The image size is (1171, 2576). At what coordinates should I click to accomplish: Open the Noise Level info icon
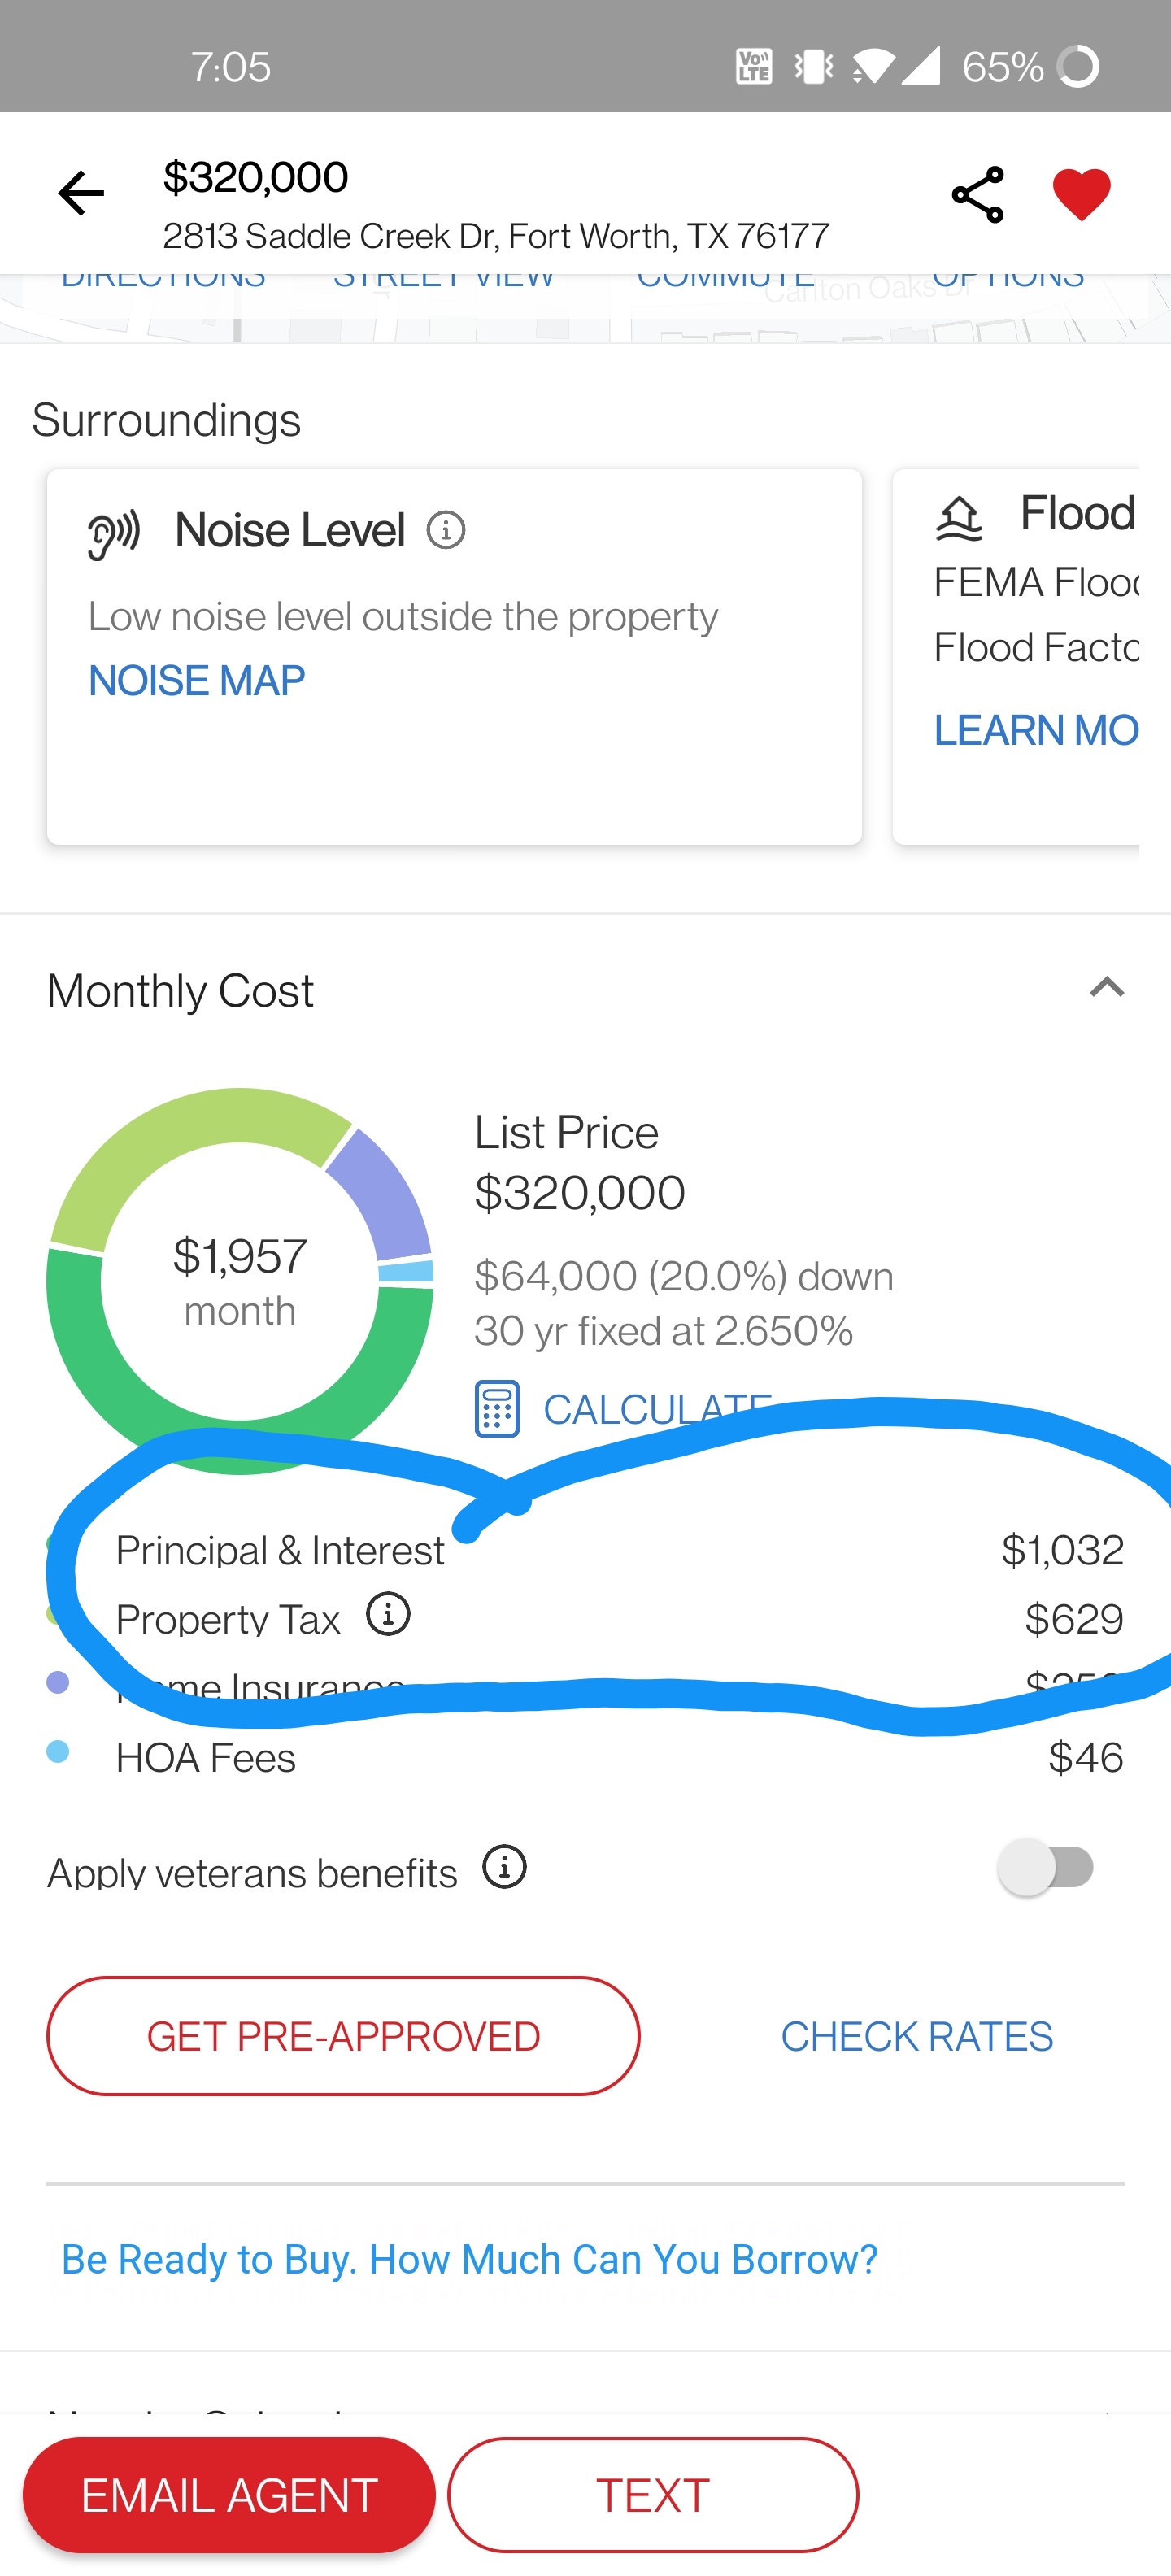[x=443, y=529]
